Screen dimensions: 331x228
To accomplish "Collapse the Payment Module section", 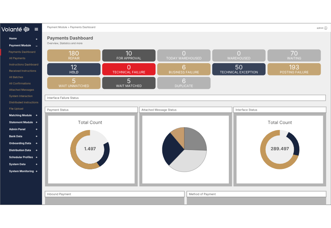I will click(x=36, y=46).
